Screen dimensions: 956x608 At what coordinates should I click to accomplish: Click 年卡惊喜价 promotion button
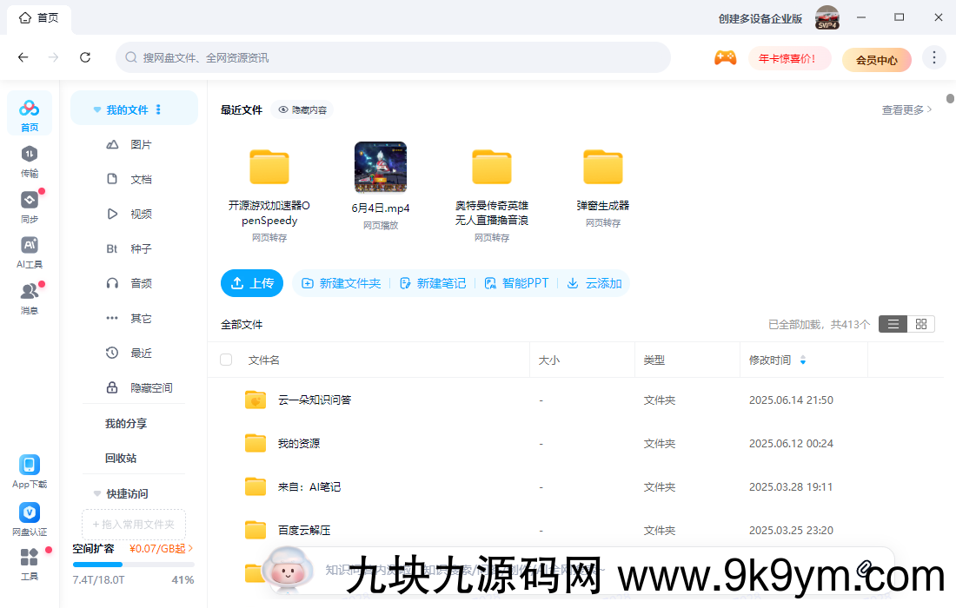(789, 58)
